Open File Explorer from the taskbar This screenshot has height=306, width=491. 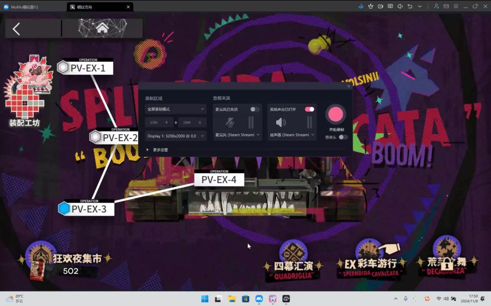click(x=232, y=299)
